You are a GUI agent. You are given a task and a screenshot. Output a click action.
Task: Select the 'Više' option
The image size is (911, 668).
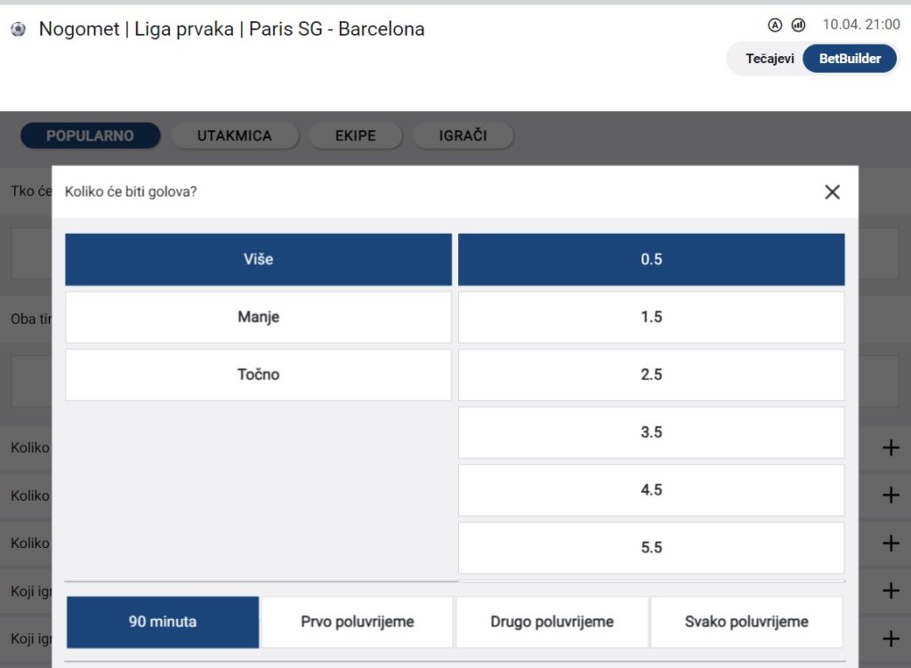[258, 259]
